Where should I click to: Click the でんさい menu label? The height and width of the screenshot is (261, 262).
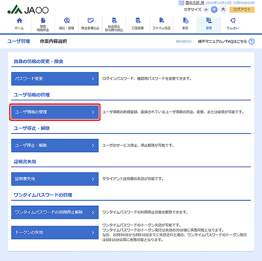pyautogui.click(x=233, y=28)
